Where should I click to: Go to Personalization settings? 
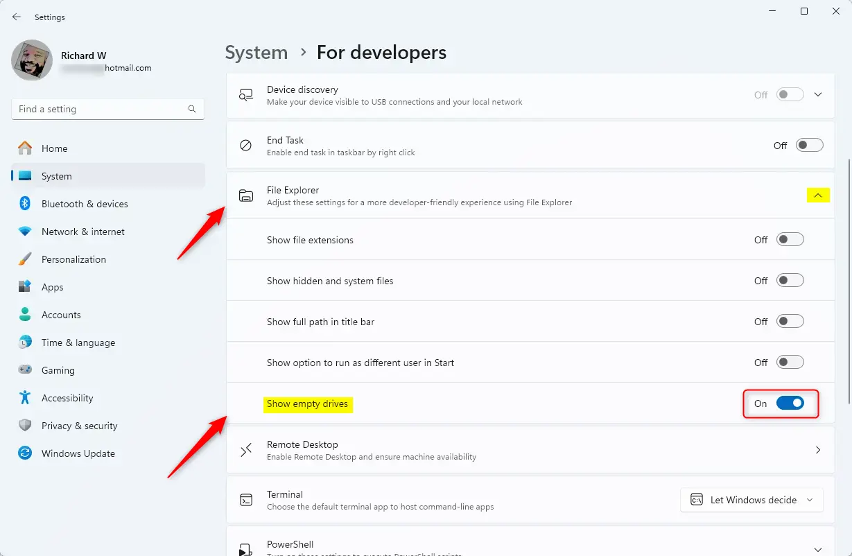click(73, 259)
